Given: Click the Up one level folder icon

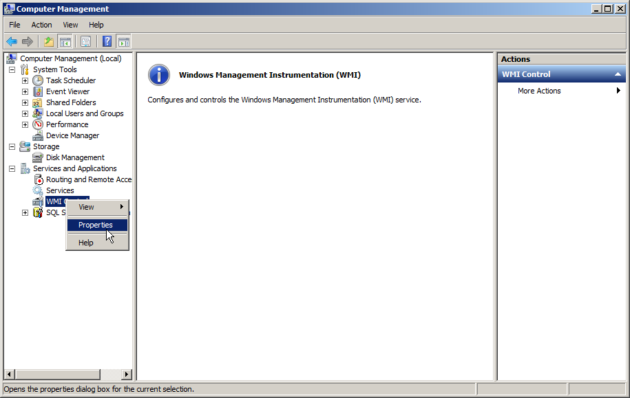Looking at the screenshot, I should tap(49, 41).
